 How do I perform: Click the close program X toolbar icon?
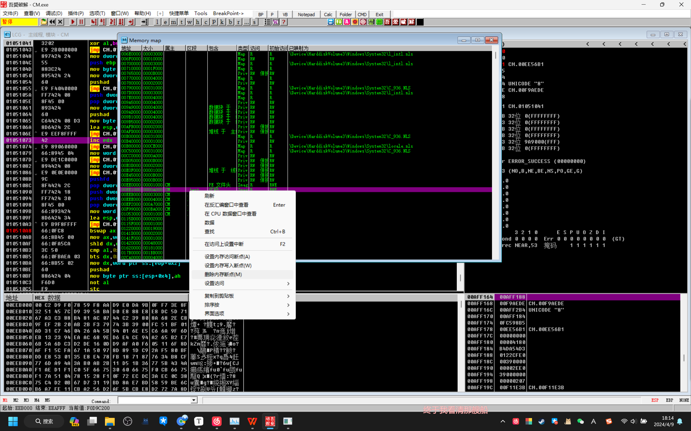(x=60, y=22)
